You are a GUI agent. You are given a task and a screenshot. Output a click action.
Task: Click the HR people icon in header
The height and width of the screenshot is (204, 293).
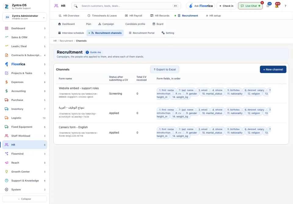[56, 6]
